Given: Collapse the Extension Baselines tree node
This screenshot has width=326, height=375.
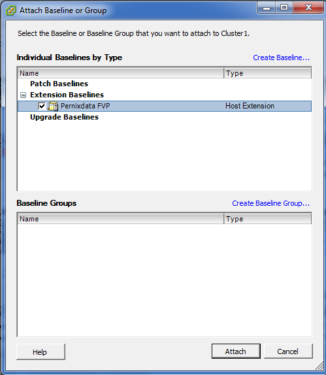Looking at the screenshot, I should pyautogui.click(x=24, y=95).
